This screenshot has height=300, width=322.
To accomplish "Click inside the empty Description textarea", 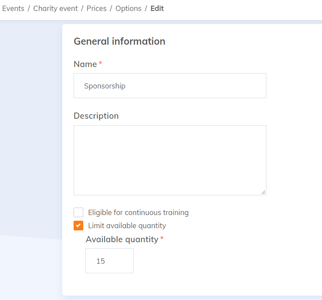I will tap(170, 160).
